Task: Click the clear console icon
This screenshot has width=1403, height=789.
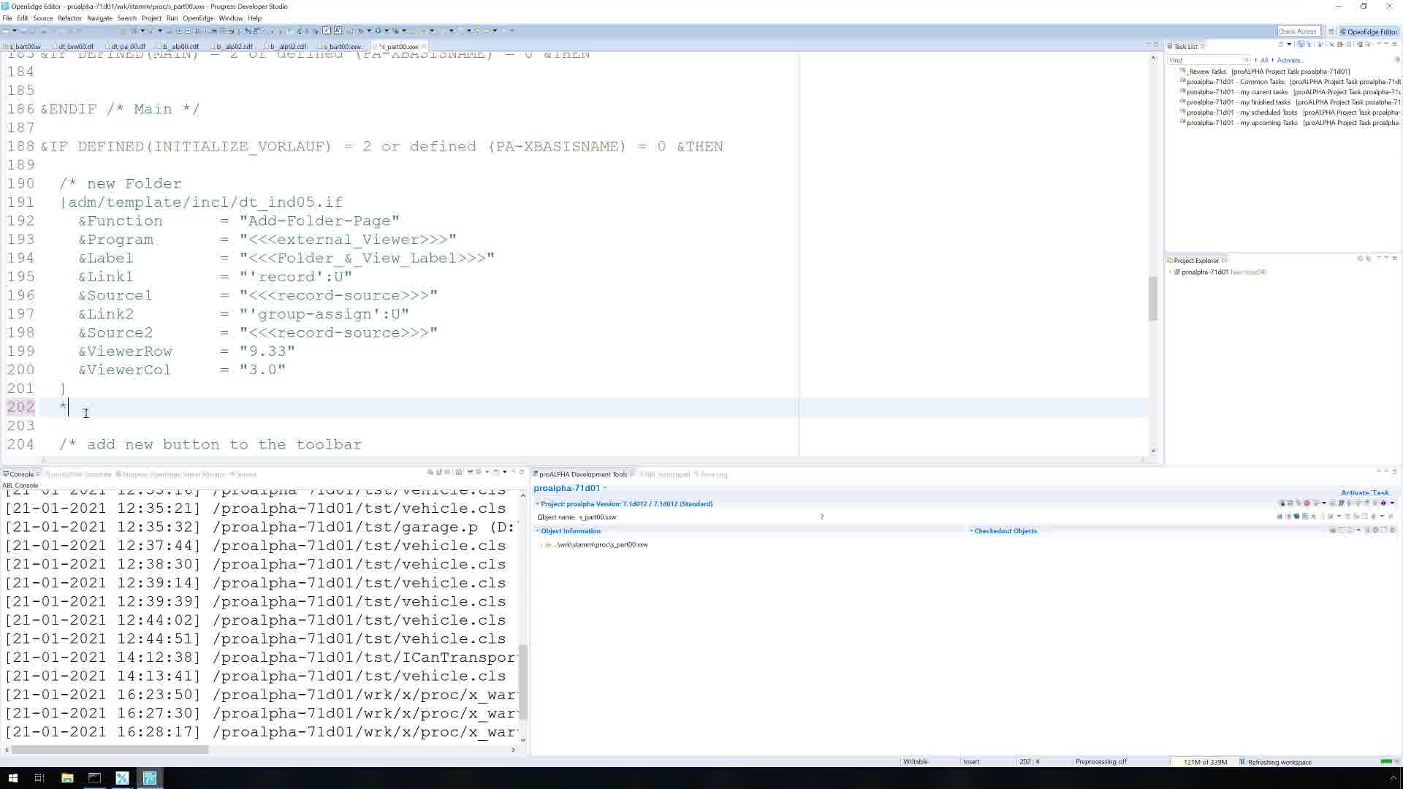Action: point(430,472)
